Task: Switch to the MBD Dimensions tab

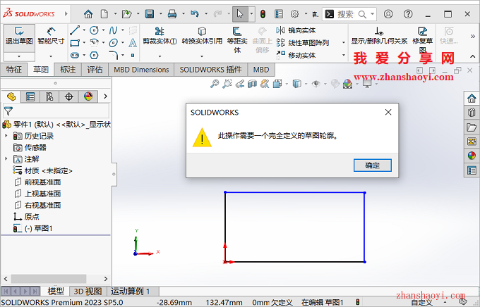Action: pyautogui.click(x=141, y=70)
